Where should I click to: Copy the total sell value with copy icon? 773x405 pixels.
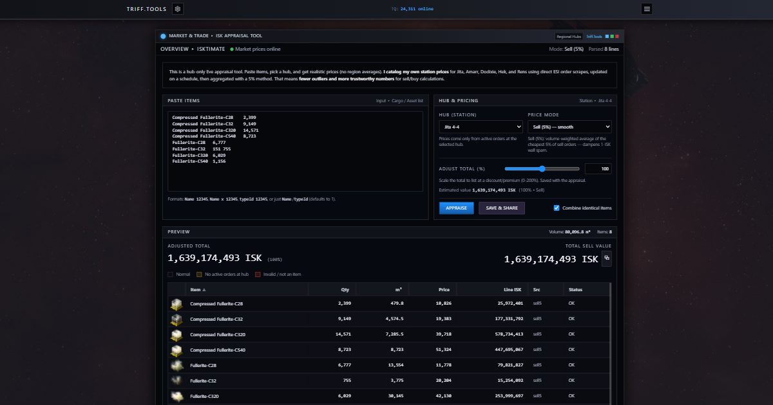coord(606,259)
